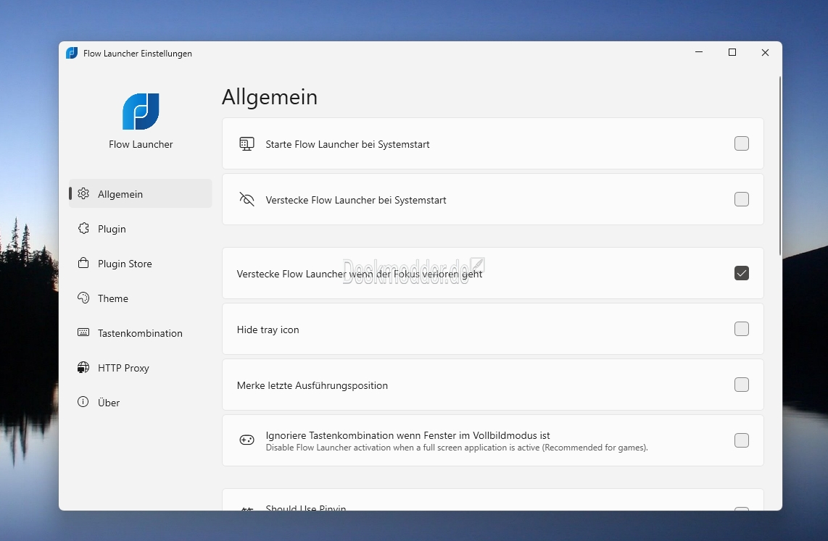The image size is (828, 541).
Task: Open the Plugin Store section
Action: click(x=125, y=264)
